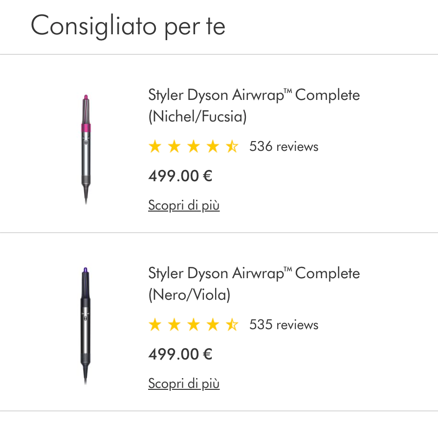
Task: Click the second star of the Nero/Viola rating
Action: [174, 325]
